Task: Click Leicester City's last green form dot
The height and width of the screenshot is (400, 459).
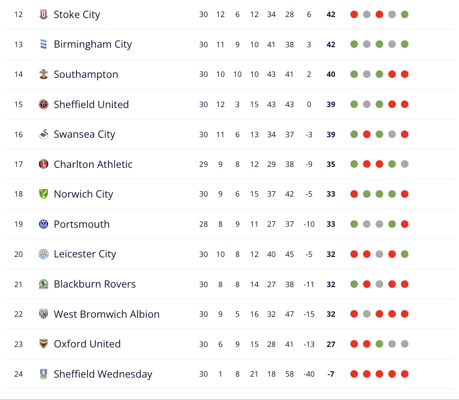Action: 405,254
